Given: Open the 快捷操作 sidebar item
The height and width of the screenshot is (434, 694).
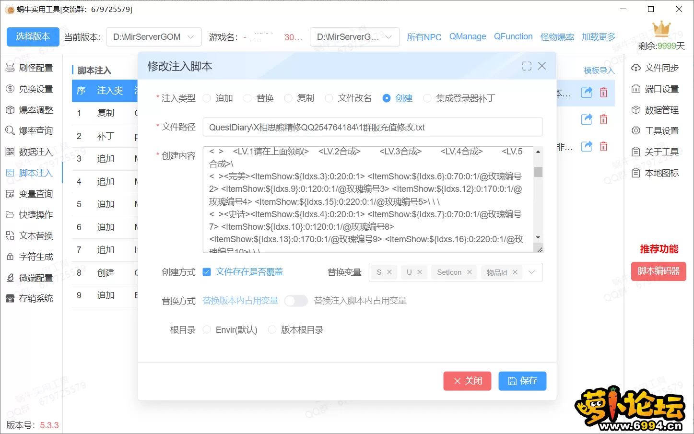Looking at the screenshot, I should [x=30, y=215].
